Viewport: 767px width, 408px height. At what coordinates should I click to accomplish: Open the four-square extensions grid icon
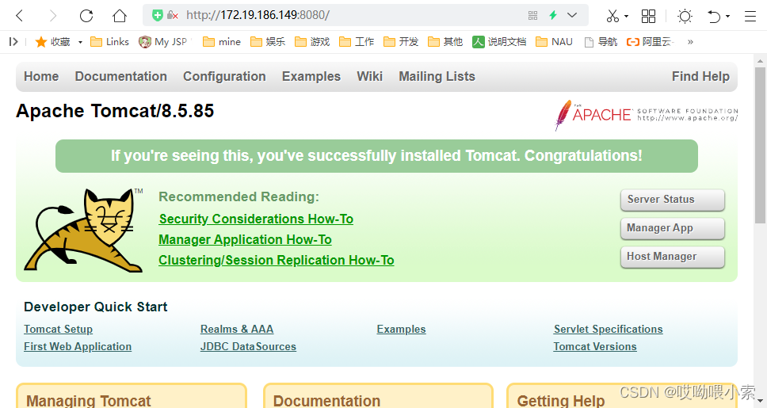point(648,16)
